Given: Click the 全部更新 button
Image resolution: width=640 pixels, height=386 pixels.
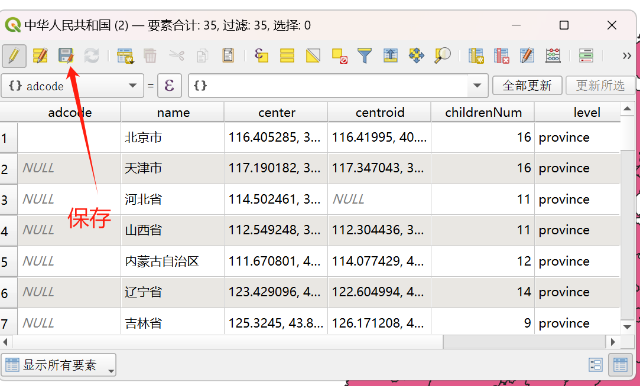Looking at the screenshot, I should [527, 86].
